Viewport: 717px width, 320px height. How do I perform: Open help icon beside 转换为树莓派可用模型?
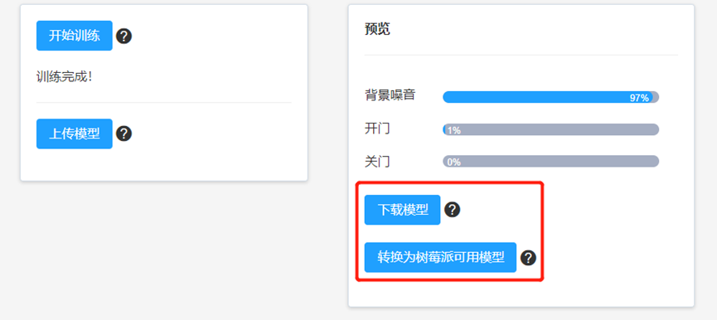point(528,258)
